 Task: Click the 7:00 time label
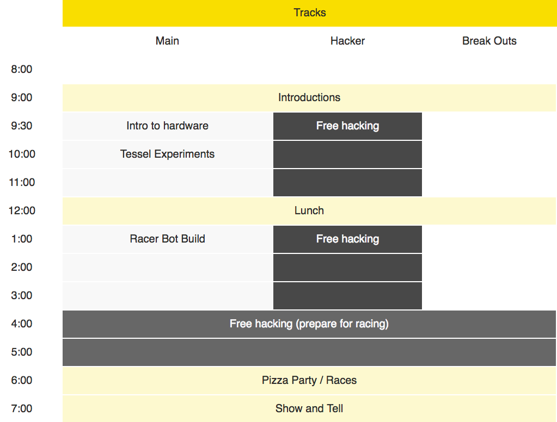click(21, 409)
